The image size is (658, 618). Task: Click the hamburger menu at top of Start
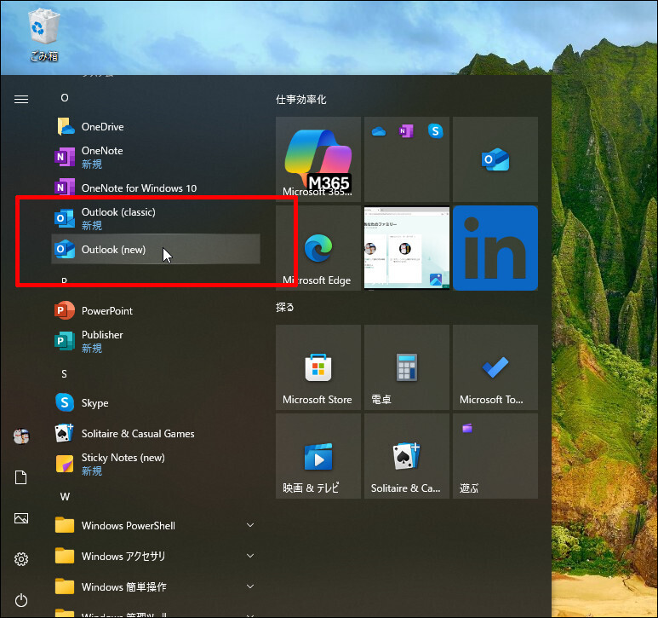point(21,99)
